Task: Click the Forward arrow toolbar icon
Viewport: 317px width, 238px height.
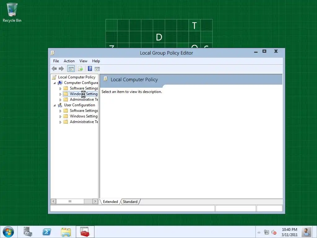Action: click(61, 68)
